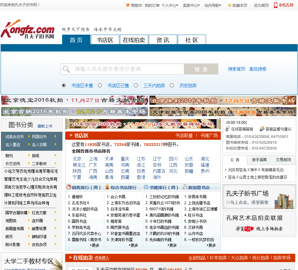Viewport: 298px width, 270px height.
Task: Click the arrow next to 线装古旧书
Action: (x=29, y=136)
